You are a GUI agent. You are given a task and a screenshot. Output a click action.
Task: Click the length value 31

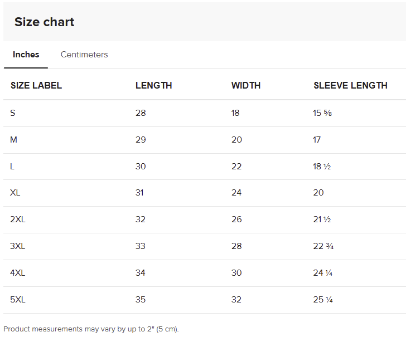139,193
